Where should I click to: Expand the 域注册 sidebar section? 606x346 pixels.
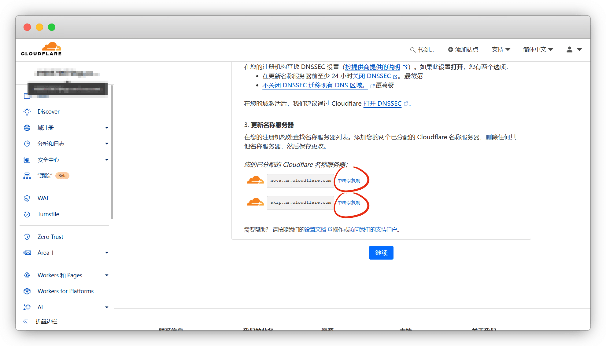pos(107,128)
